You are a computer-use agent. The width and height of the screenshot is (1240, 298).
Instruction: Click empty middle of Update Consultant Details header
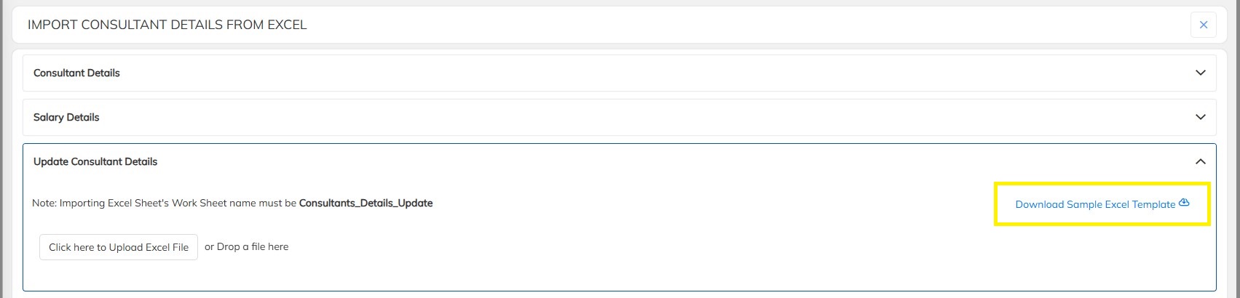(619, 161)
